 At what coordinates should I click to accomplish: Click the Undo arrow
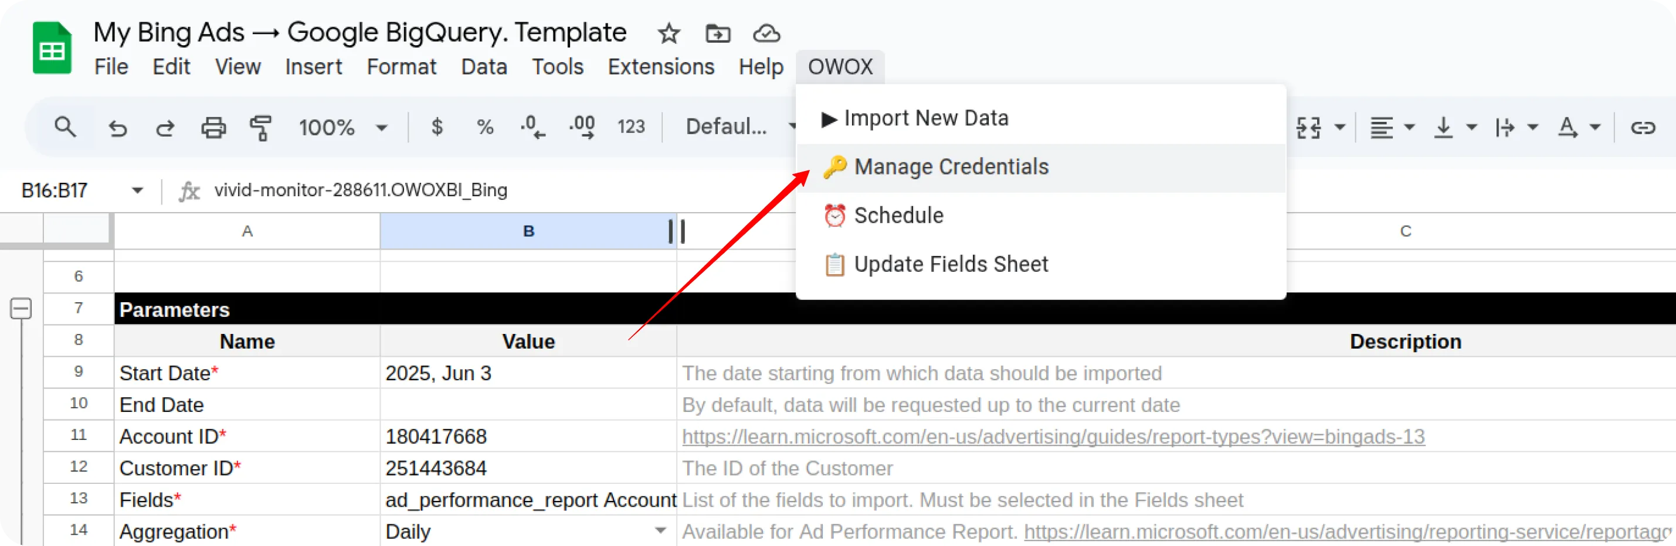[x=118, y=127]
